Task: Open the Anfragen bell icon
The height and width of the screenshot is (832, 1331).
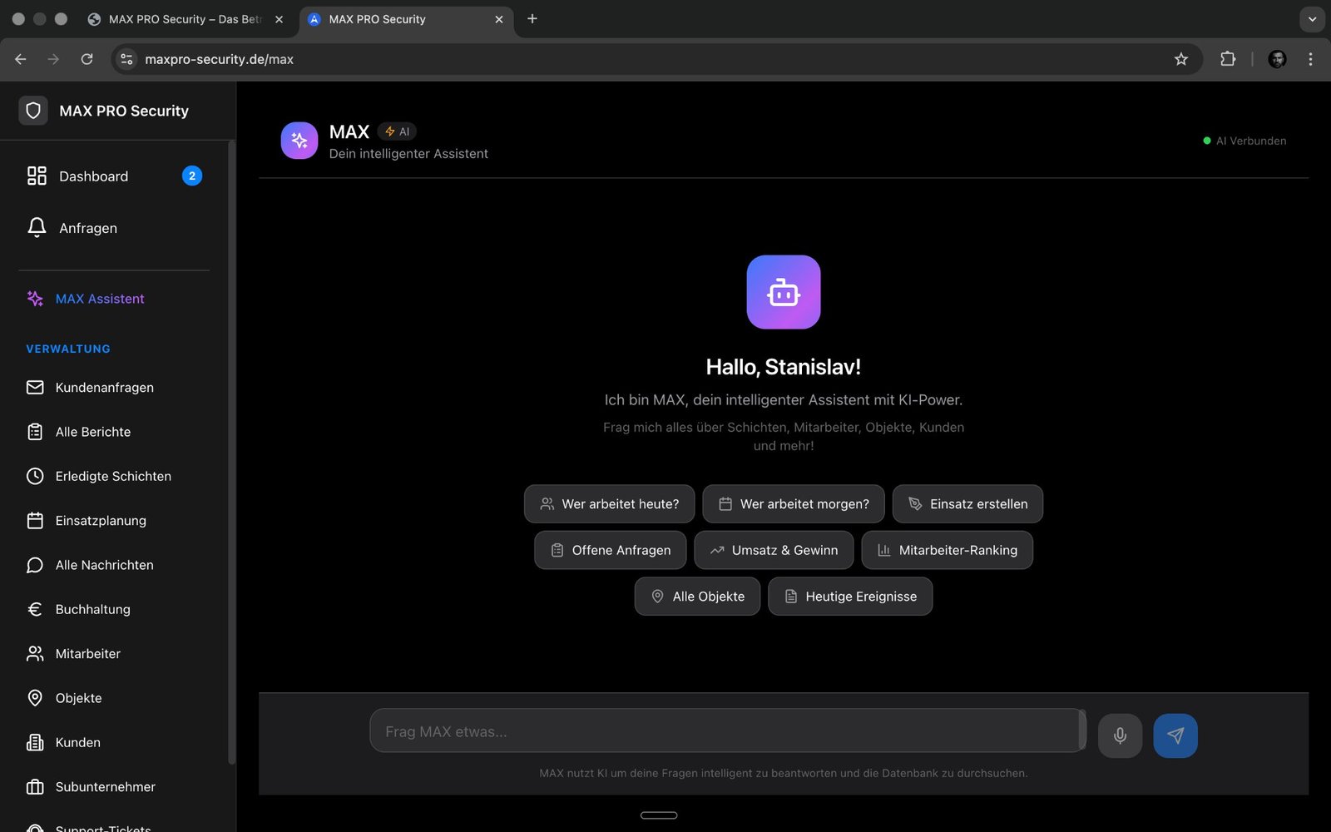Action: pos(37,227)
